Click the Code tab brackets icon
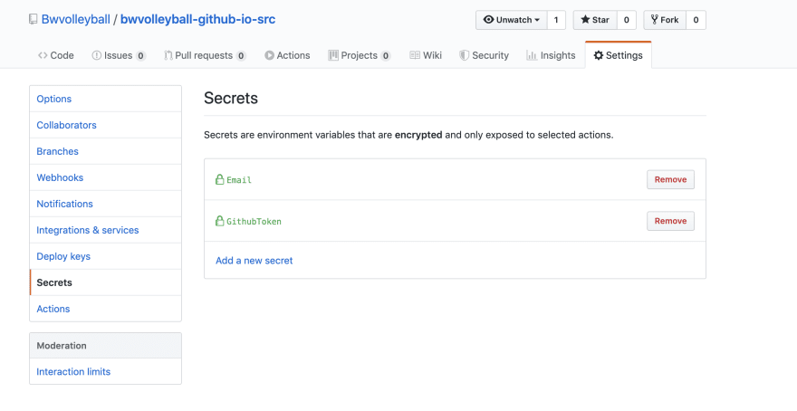Screen dimensions: 797x411 tap(43, 55)
